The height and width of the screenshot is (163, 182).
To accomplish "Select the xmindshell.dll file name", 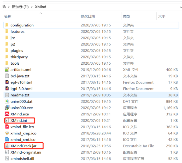I will 22,159.
